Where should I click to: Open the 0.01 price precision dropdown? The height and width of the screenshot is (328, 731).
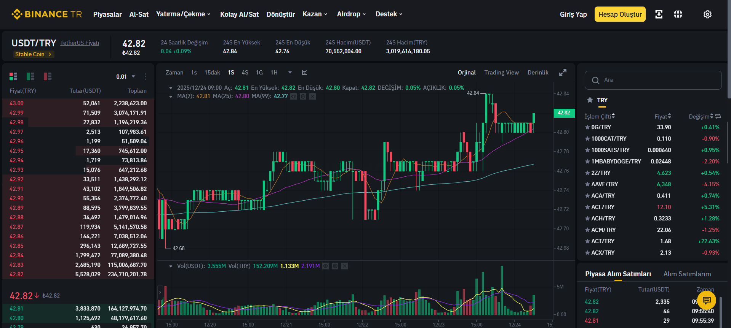point(126,77)
